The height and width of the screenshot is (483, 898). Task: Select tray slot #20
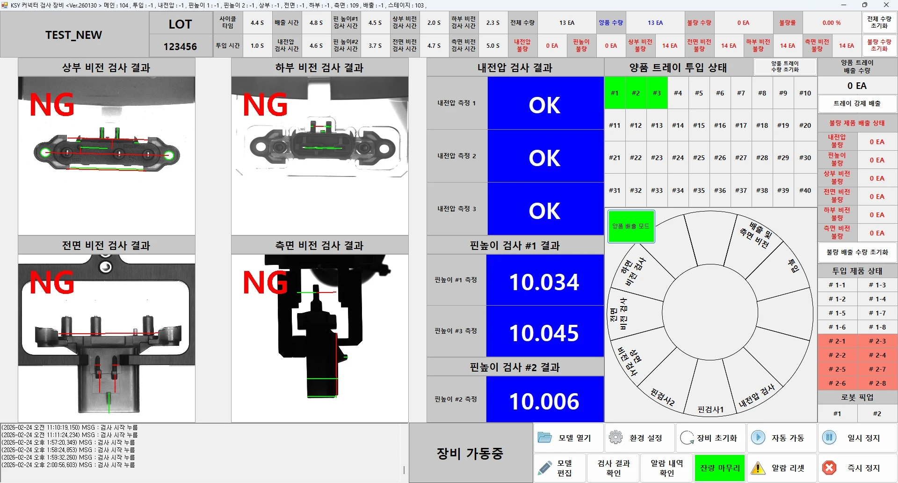click(x=805, y=125)
